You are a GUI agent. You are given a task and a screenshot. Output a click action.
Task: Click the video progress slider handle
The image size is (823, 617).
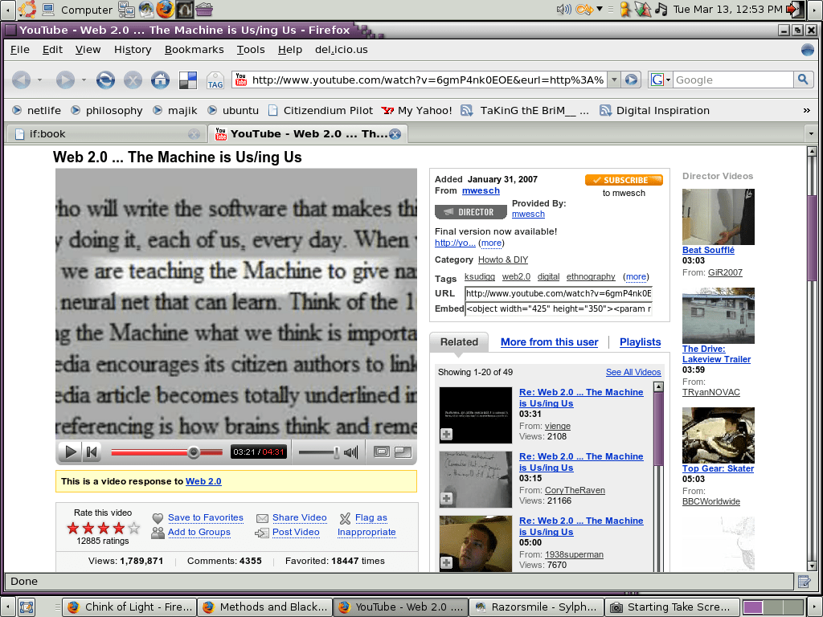tap(193, 452)
